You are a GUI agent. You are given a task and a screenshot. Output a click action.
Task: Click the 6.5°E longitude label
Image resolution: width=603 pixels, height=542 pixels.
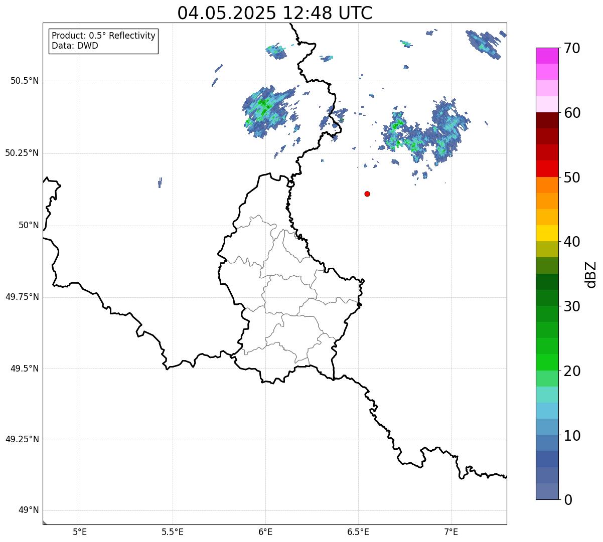click(358, 532)
